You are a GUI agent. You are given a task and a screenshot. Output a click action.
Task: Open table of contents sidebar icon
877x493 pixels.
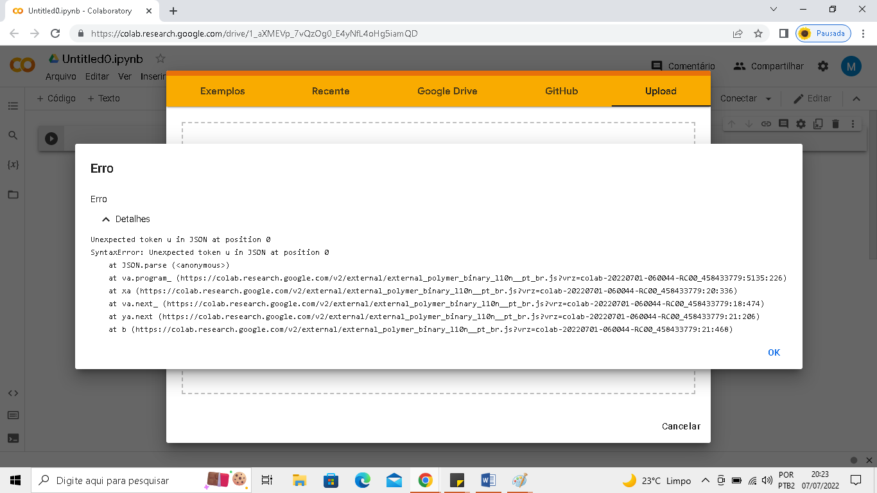pos(13,106)
